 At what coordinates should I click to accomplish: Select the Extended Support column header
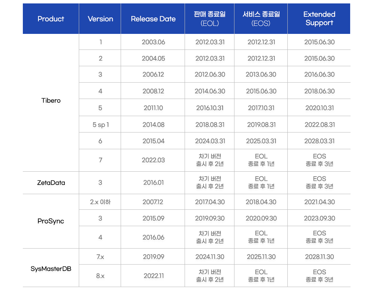tap(319, 19)
